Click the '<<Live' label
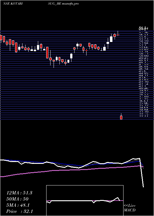Image resolution: width=154 pixels, height=216 pixels. point(130,206)
